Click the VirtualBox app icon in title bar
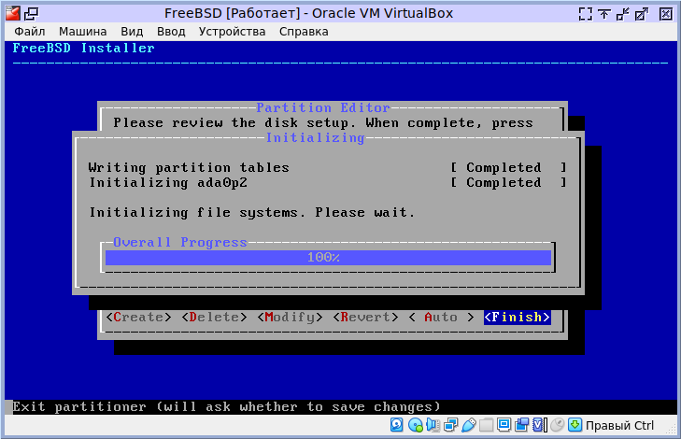Screen dimensions: 681x439 pyautogui.click(x=13, y=13)
